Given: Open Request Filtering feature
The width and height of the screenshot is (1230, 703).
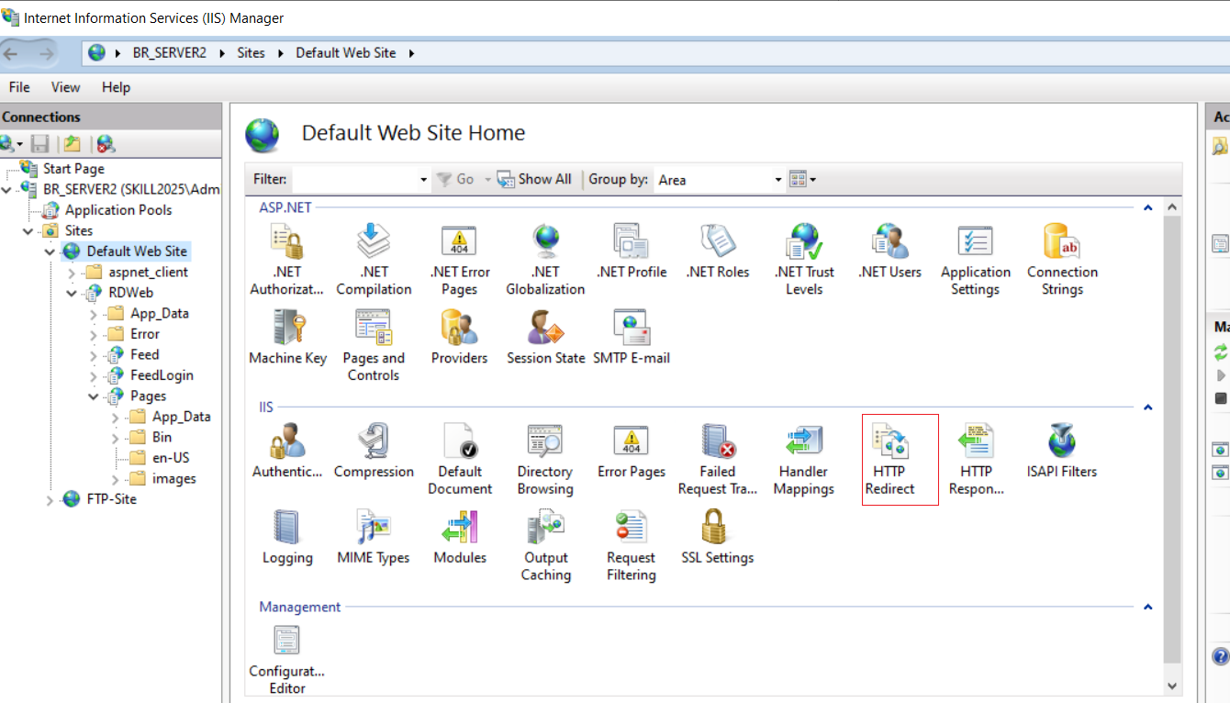Looking at the screenshot, I should point(631,546).
